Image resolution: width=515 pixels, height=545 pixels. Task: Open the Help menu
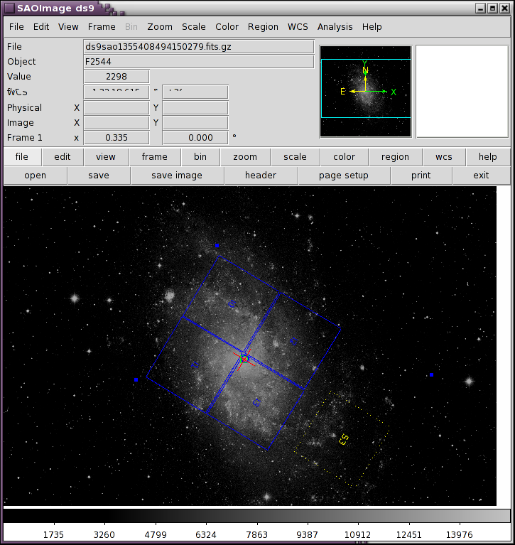tap(372, 27)
